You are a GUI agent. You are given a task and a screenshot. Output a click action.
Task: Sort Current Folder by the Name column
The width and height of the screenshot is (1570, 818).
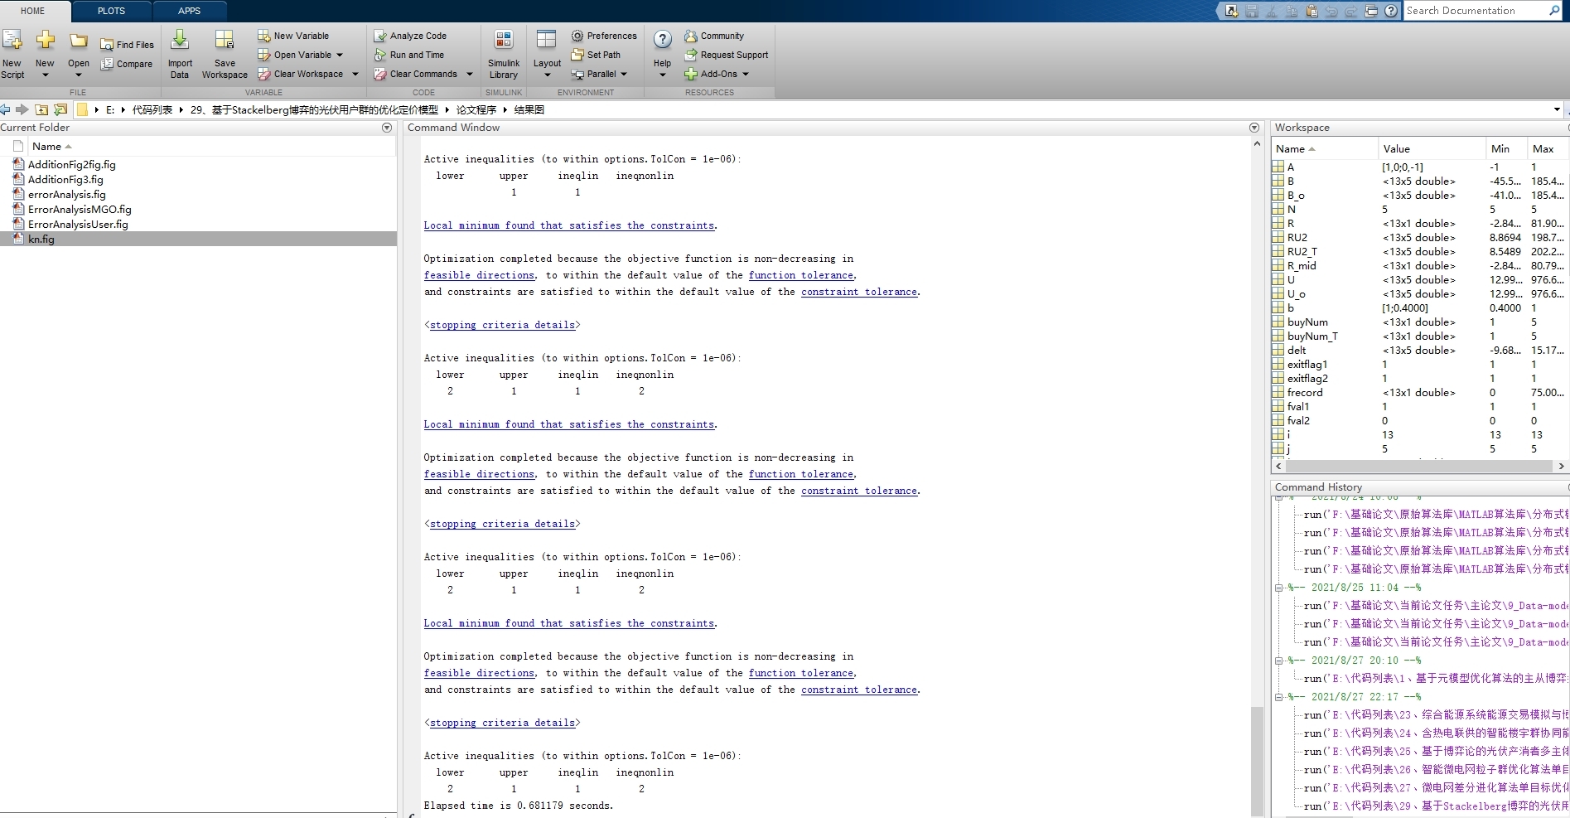211,147
